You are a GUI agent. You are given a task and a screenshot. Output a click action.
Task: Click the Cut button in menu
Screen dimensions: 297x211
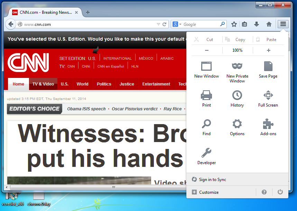coord(207,40)
